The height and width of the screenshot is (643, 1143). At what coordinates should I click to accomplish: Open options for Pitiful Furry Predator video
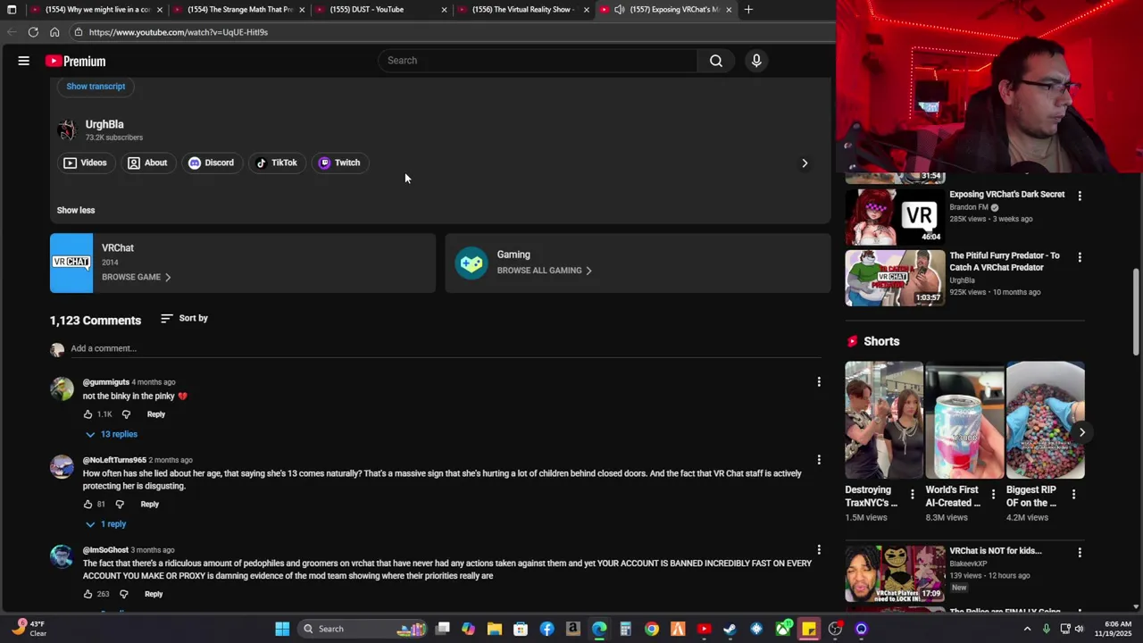(1080, 257)
